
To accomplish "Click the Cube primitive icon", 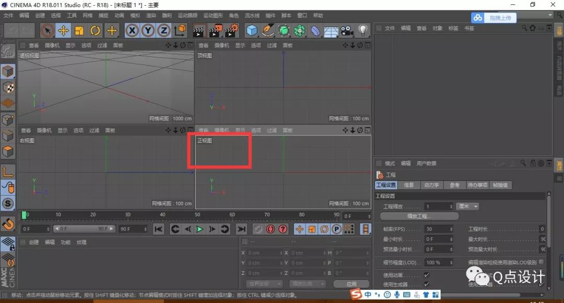I will click(x=251, y=30).
